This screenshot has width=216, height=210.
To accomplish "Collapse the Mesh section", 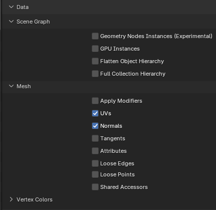I will click(11, 86).
